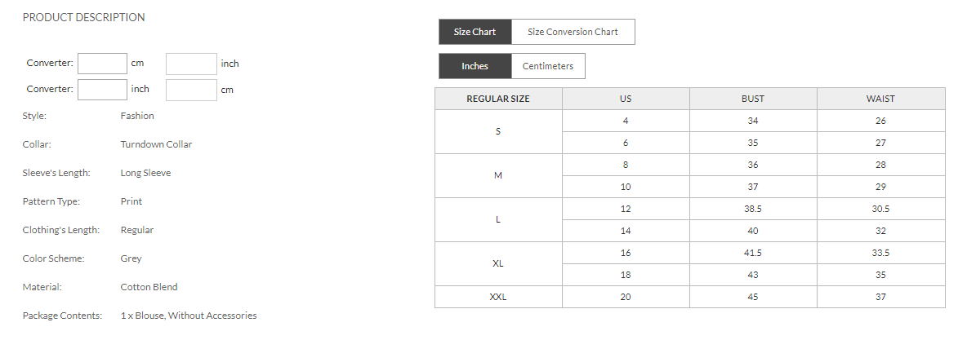
Task: Click the XL size row label
Action: click(x=498, y=263)
